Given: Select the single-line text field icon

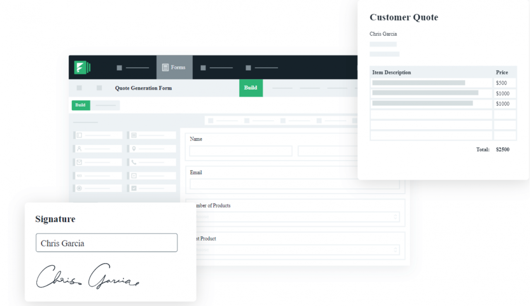Looking at the screenshot, I should point(79,135).
